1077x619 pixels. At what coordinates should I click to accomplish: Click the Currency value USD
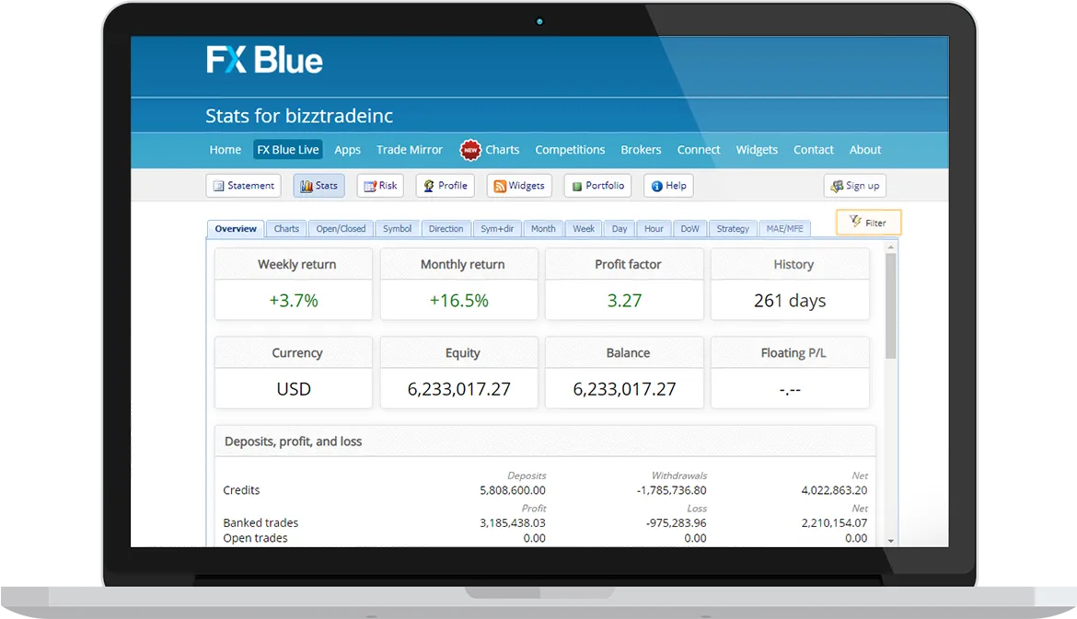tap(294, 389)
